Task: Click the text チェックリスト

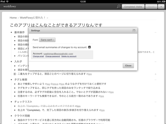Action: click(23, 102)
